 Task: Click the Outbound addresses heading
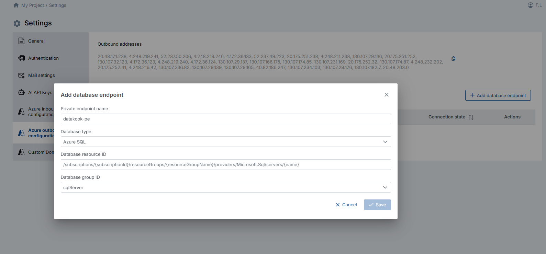[120, 44]
